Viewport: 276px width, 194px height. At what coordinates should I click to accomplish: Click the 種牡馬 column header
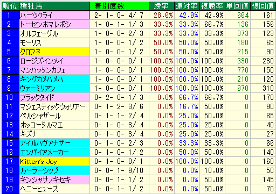tap(54, 6)
